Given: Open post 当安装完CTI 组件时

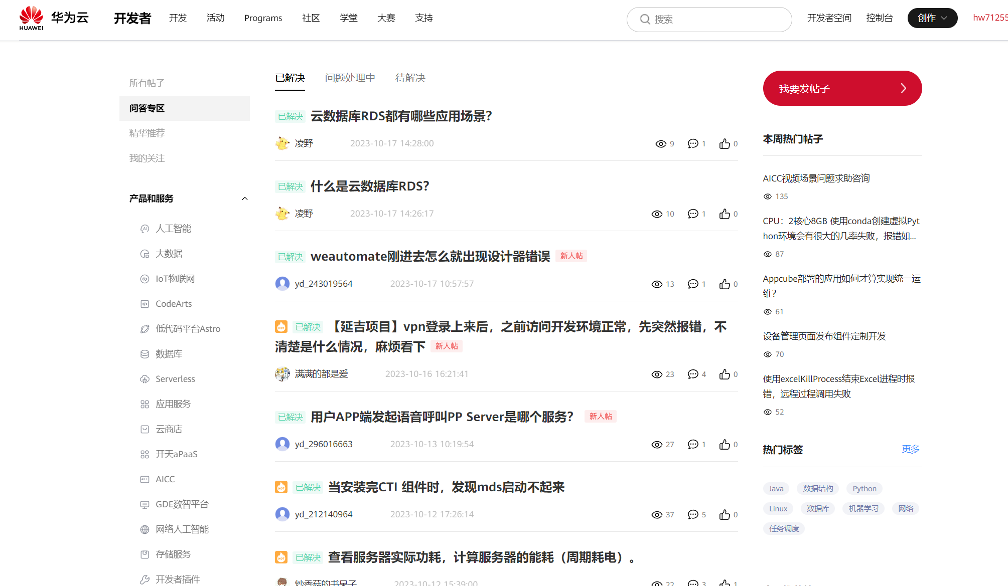Looking at the screenshot, I should click(446, 487).
